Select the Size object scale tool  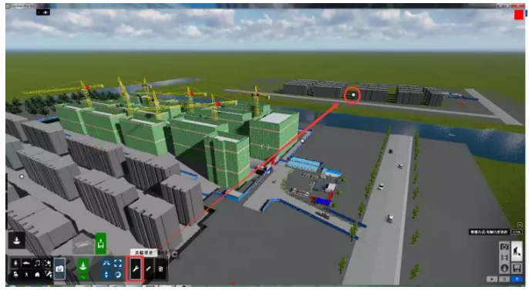tap(118, 263)
